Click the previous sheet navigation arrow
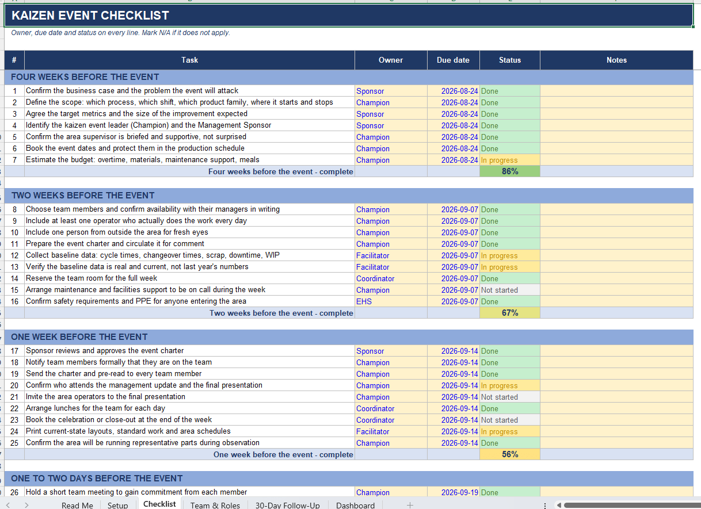Image resolution: width=701 pixels, height=509 pixels. (x=8, y=505)
